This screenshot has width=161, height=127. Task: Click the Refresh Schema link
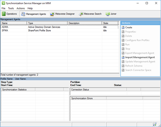pos(134,66)
